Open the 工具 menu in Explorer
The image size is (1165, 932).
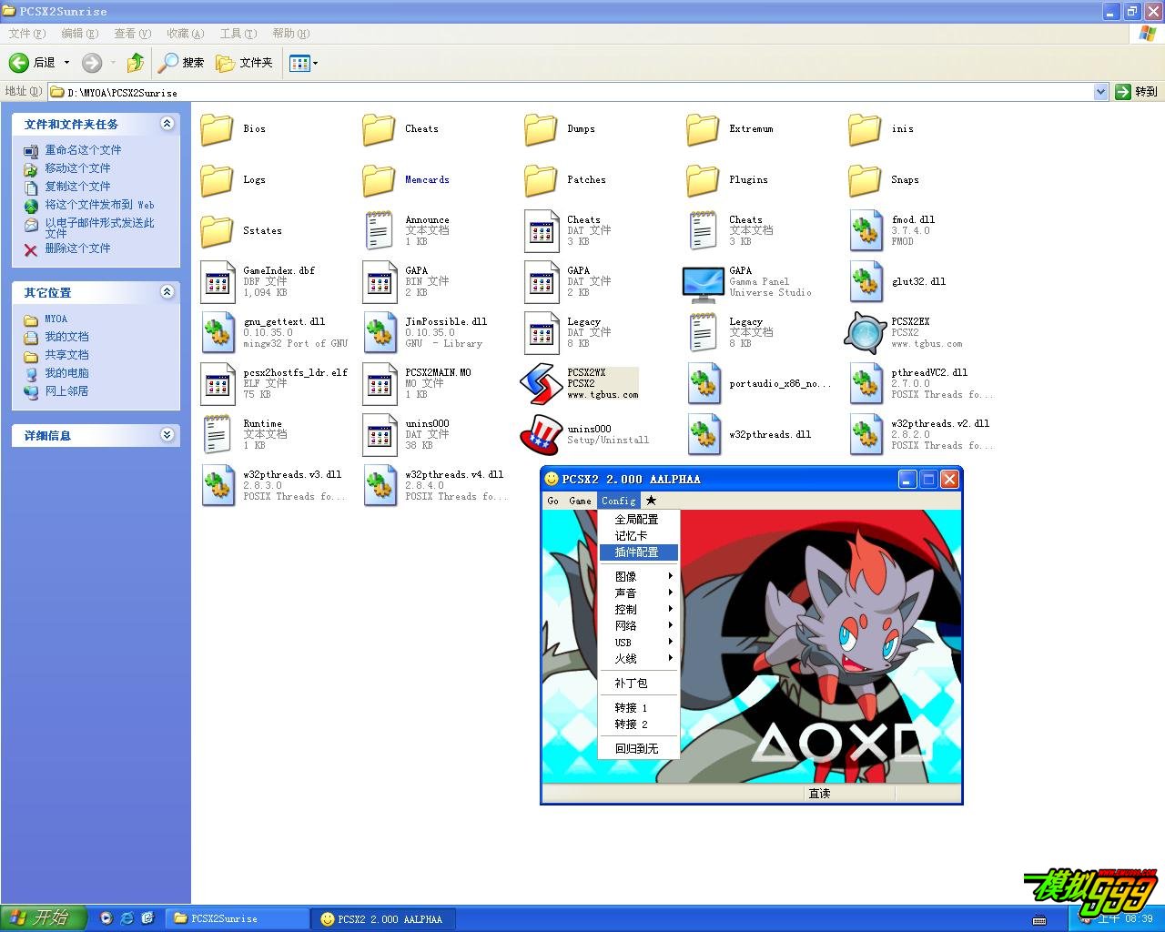(x=238, y=34)
